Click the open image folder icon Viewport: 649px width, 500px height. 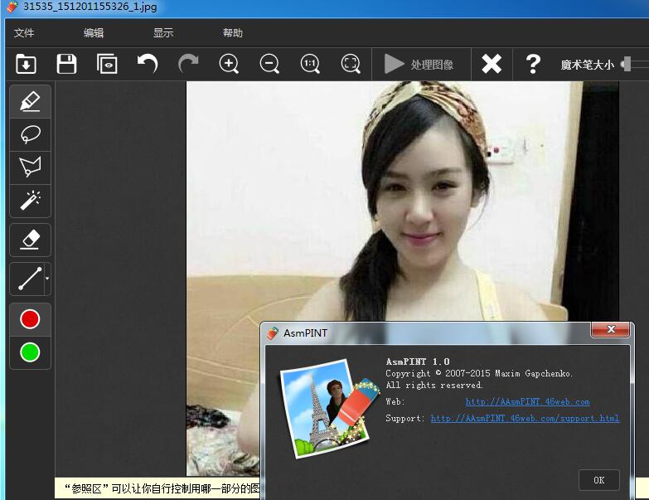26,64
